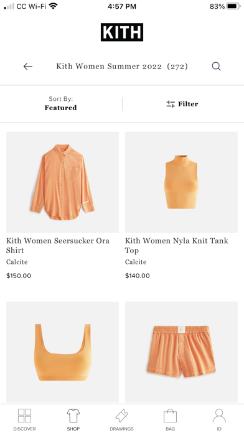Click the battery indicator in status bar

[233, 6]
